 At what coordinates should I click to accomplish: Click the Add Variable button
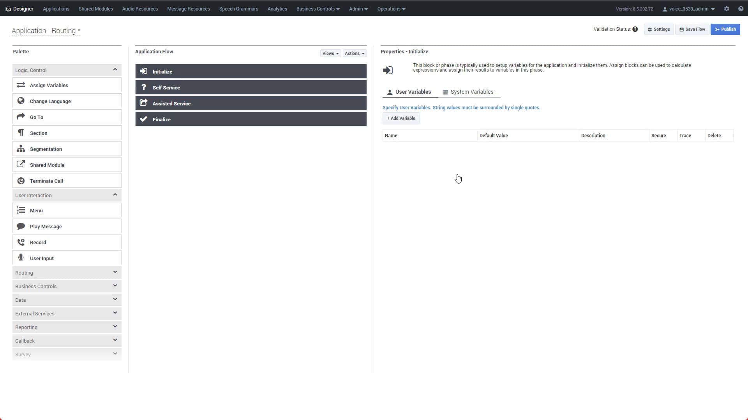point(401,118)
